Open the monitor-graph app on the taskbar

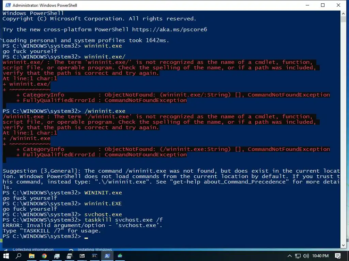pyautogui.click(x=57, y=256)
